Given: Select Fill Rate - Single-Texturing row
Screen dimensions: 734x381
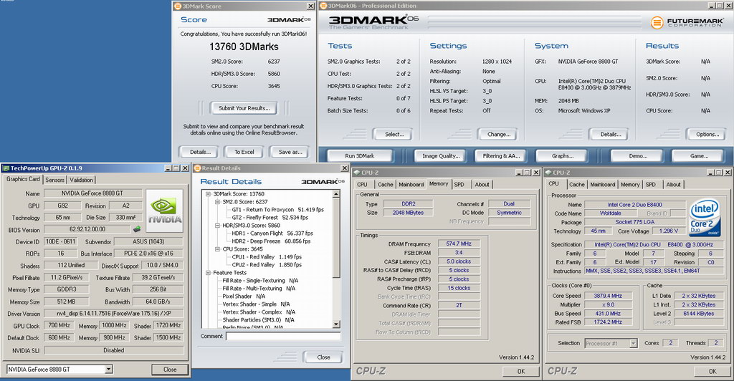Looking at the screenshot, I should pos(260,281).
